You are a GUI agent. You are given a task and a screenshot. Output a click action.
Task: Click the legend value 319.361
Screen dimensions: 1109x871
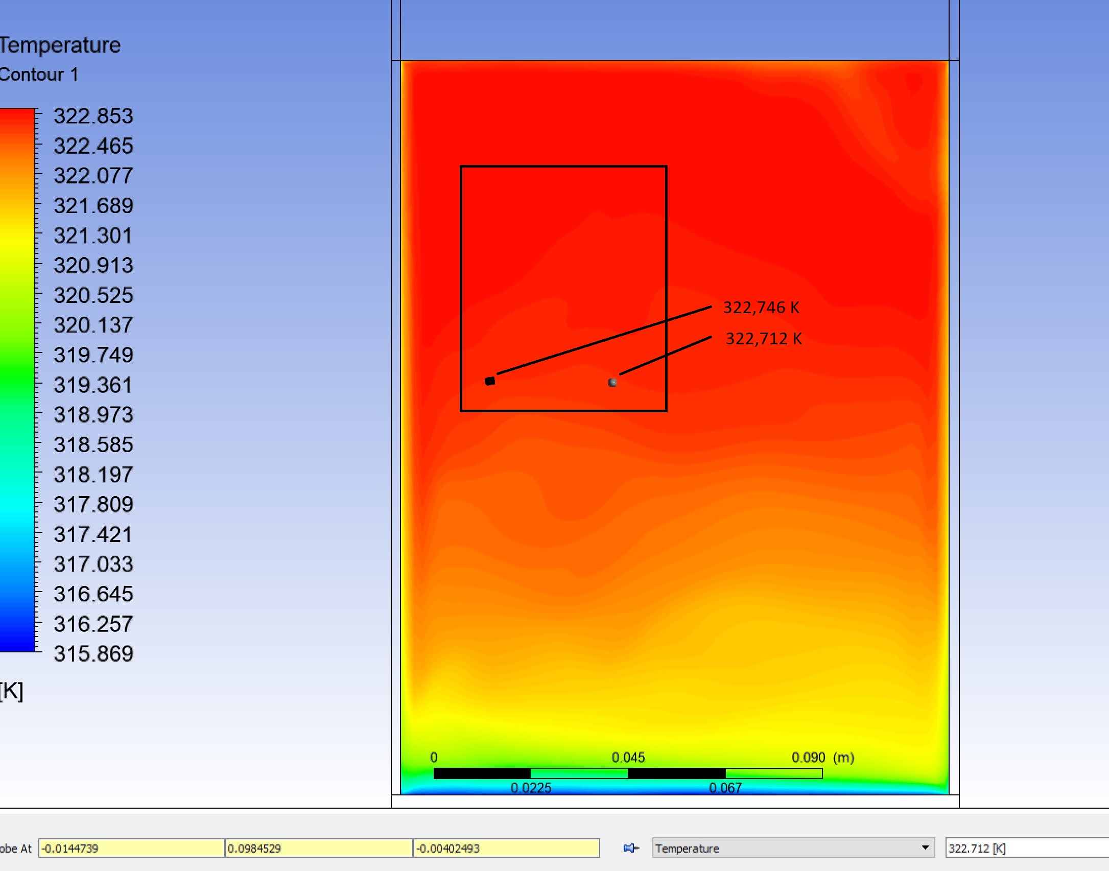(x=93, y=385)
